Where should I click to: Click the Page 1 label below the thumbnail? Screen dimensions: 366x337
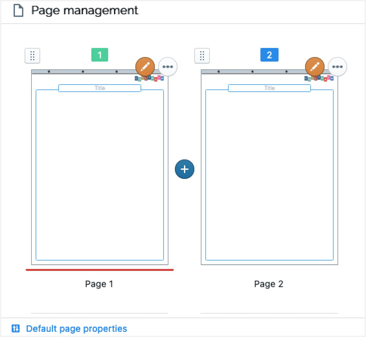coord(99,284)
